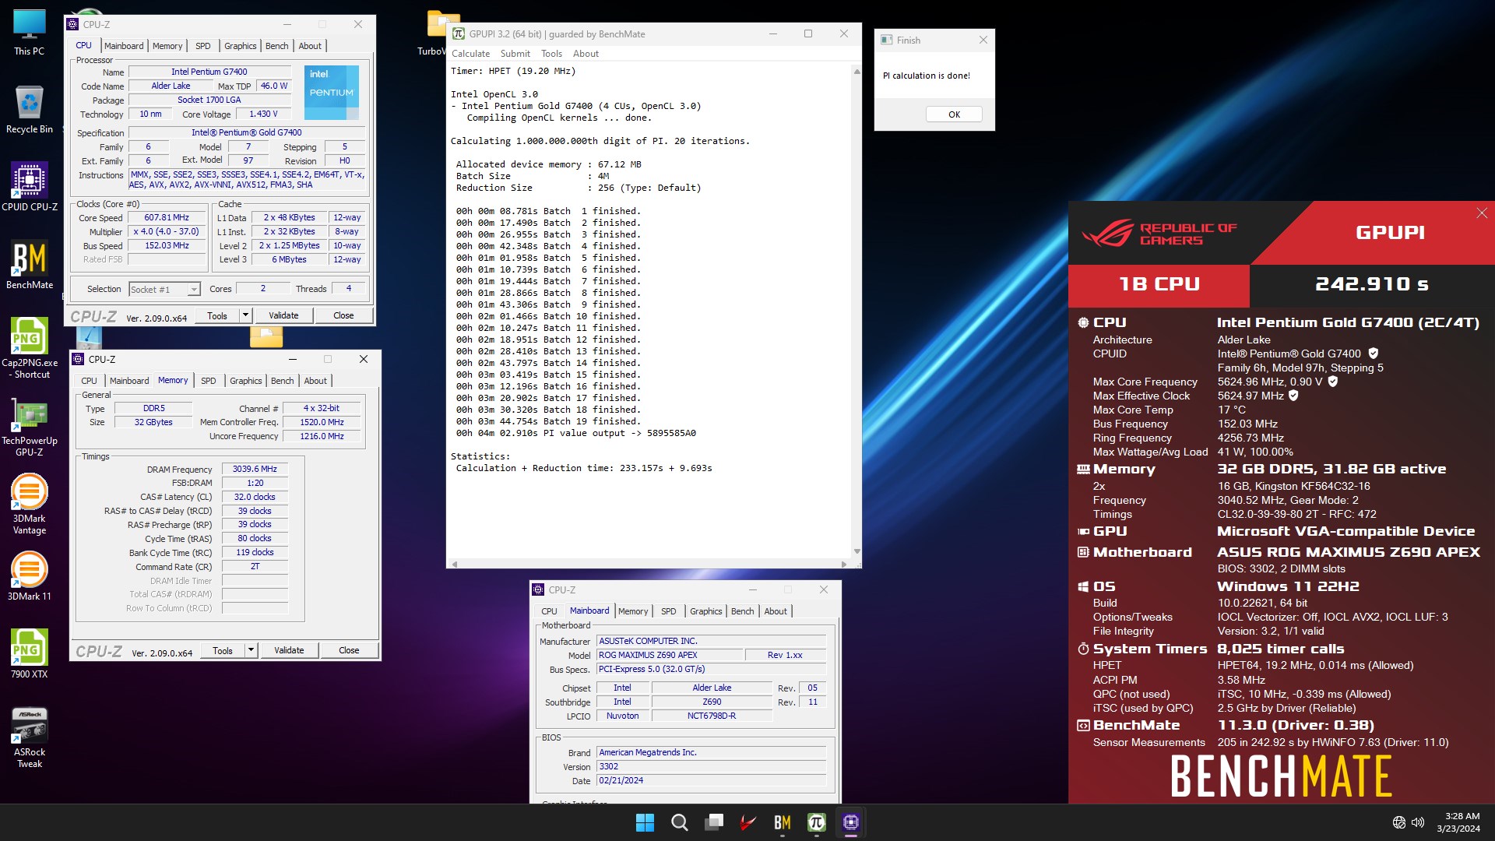
Task: Open This PC desktop icon
Action: click(x=29, y=33)
